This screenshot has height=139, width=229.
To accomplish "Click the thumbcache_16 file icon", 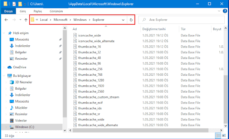I will click(75, 47).
